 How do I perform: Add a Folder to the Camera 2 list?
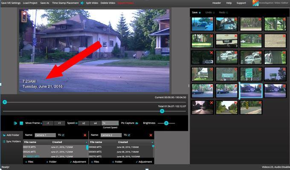(117, 161)
